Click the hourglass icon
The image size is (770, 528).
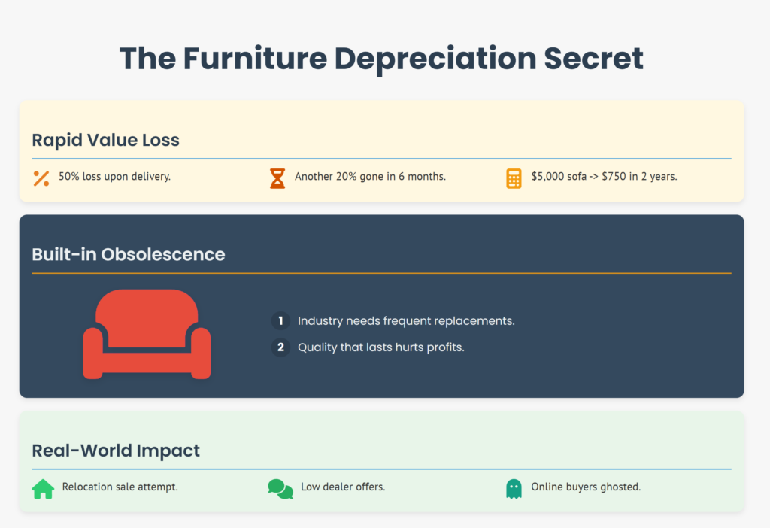(x=277, y=178)
